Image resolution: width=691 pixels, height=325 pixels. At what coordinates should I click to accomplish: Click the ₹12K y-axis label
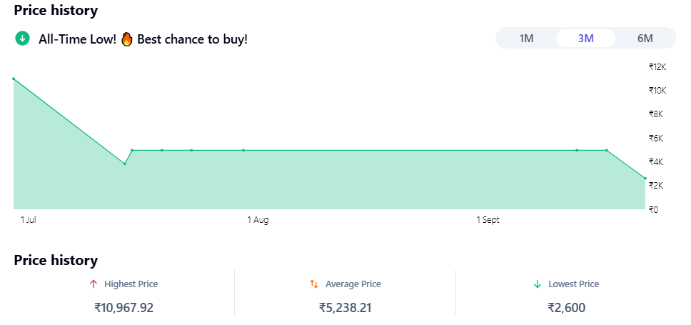pos(657,66)
